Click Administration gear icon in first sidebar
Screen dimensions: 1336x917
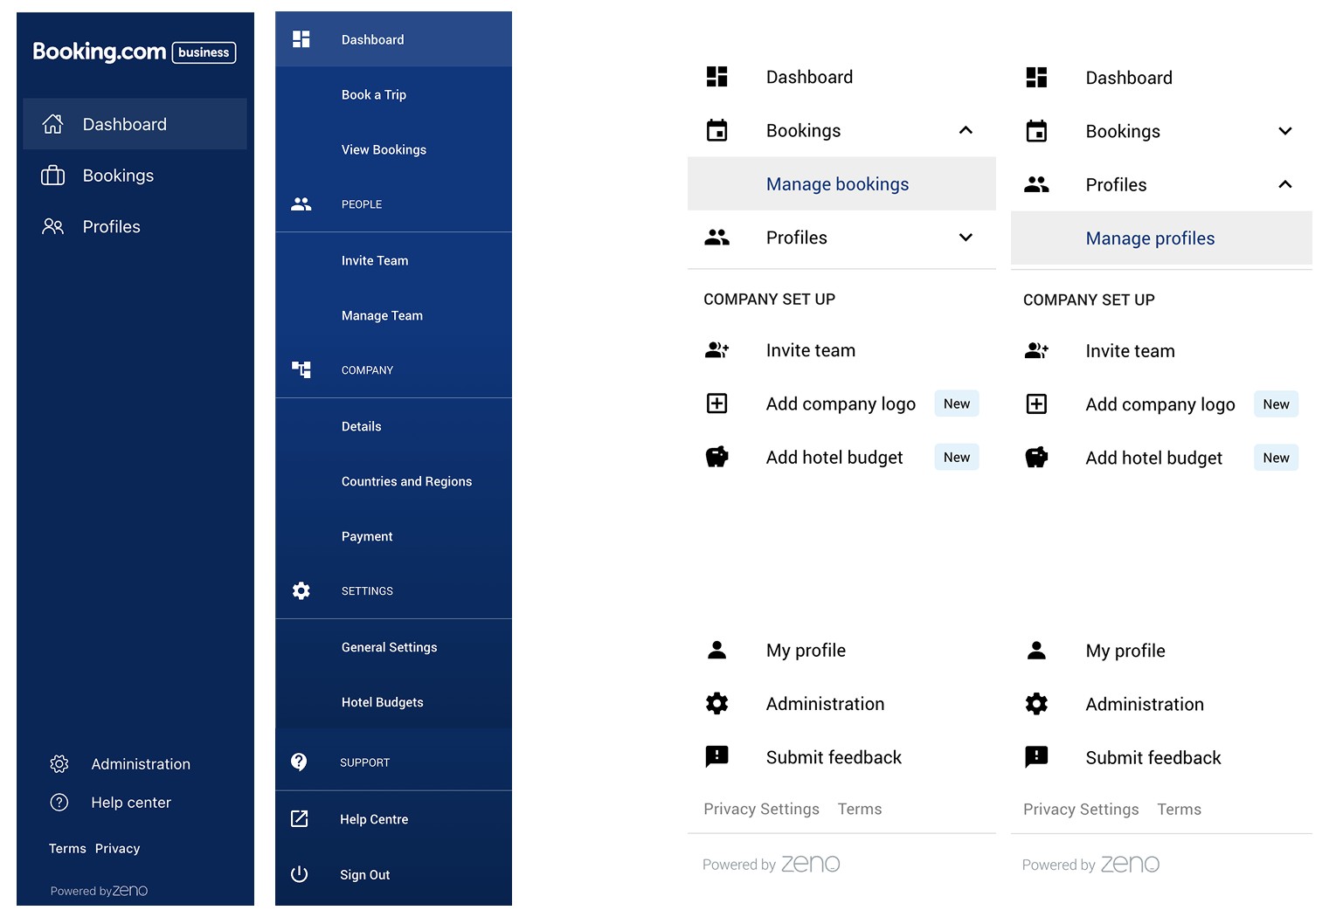pyautogui.click(x=59, y=764)
